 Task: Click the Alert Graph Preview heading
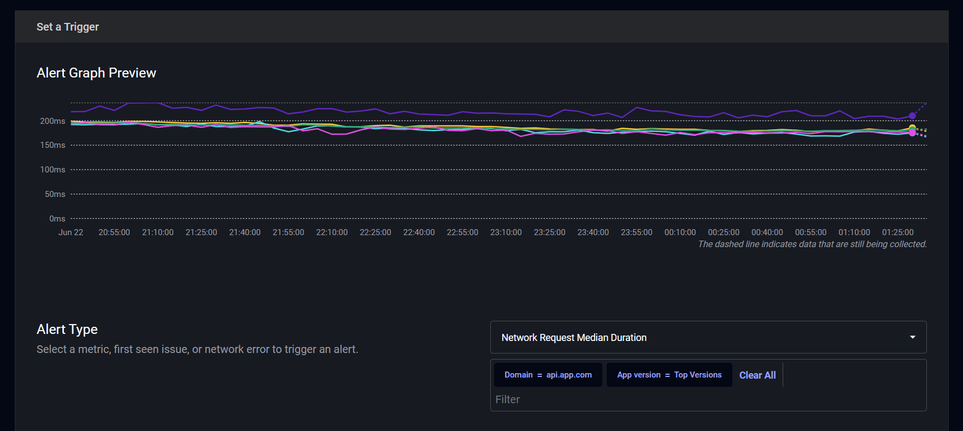tap(96, 73)
